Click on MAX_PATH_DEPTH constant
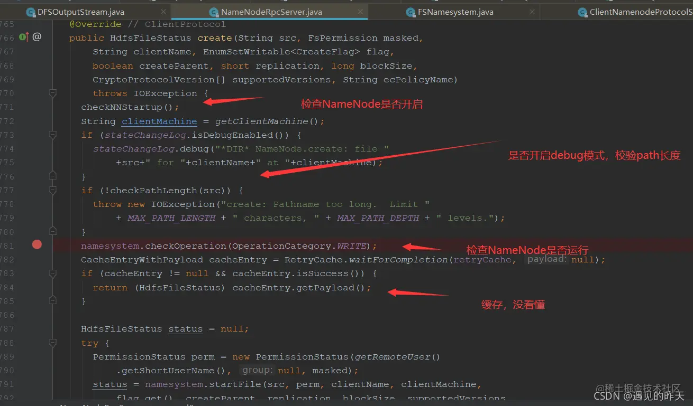This screenshot has height=406, width=693. coord(378,218)
